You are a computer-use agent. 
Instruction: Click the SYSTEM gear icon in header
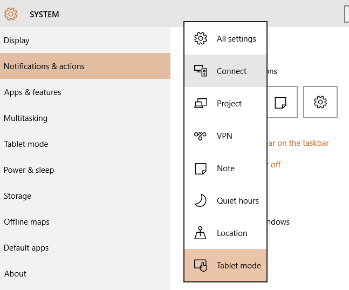(x=11, y=14)
